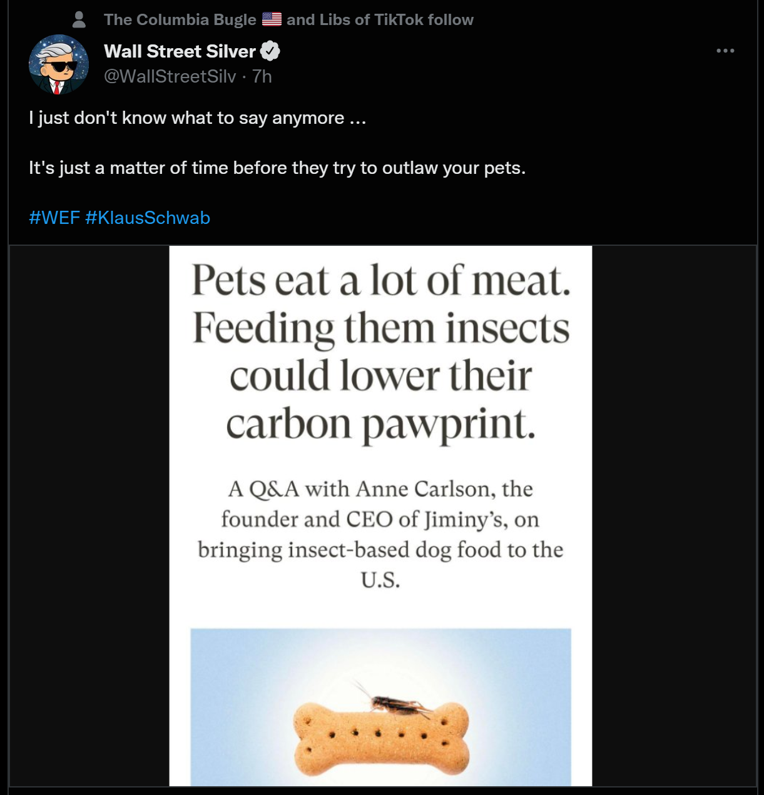This screenshot has width=764, height=795.
Task: Click the verified checkmark badge
Action: pos(270,51)
